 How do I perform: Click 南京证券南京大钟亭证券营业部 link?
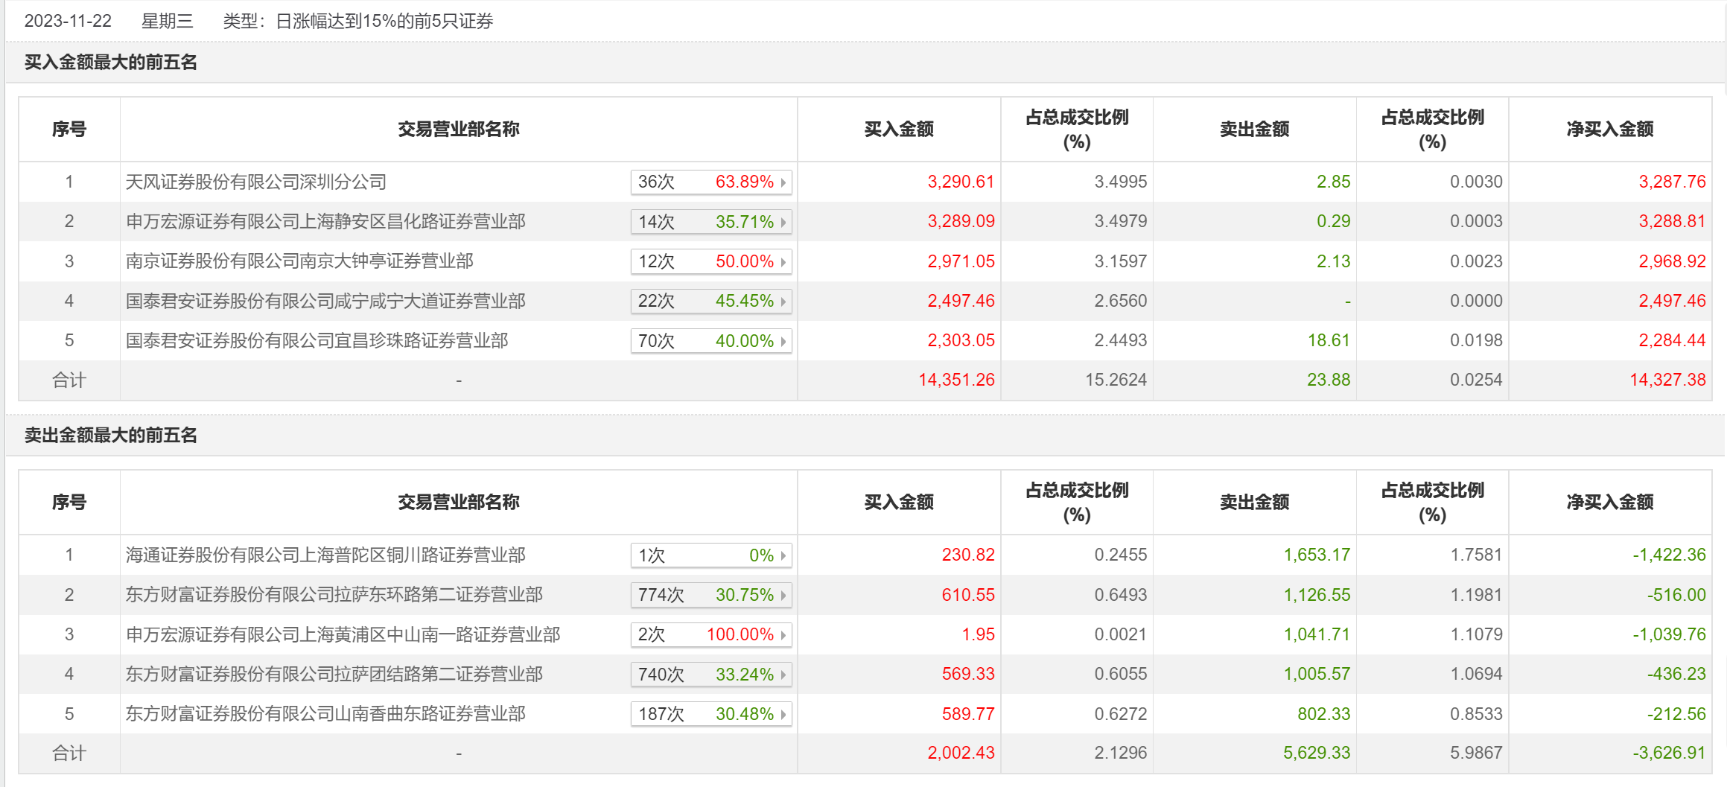299,261
